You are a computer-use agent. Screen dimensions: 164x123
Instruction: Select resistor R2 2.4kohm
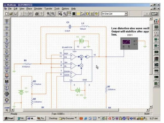click(32, 102)
